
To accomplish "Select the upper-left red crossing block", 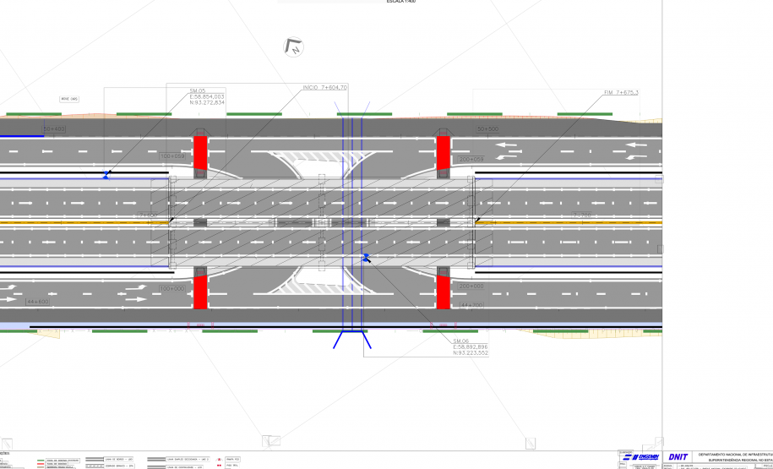I will (x=200, y=153).
